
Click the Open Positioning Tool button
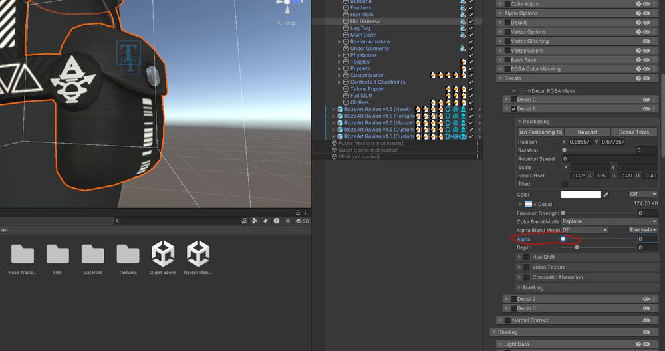click(x=541, y=132)
